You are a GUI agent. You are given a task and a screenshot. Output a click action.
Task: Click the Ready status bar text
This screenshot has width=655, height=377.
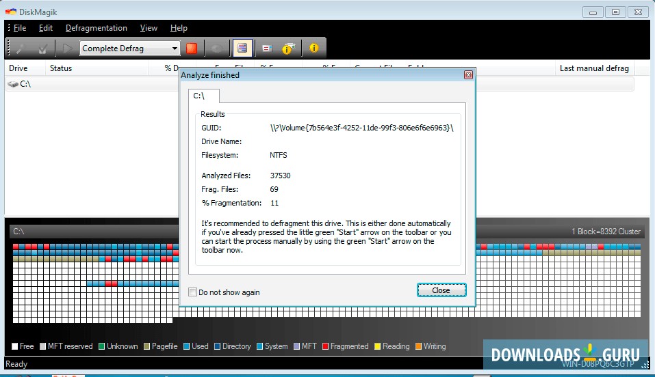coord(16,363)
